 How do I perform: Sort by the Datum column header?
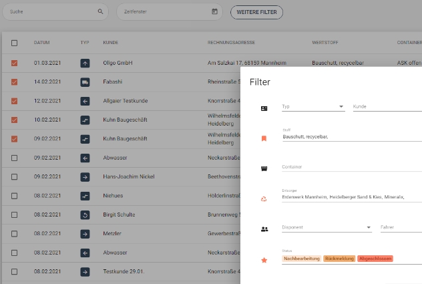pos(42,43)
